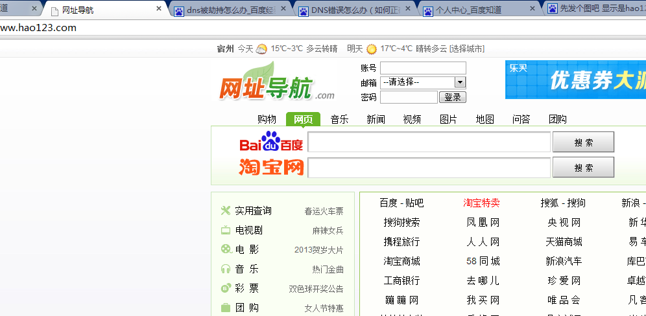Click the page icon on 网址导航 tab
This screenshot has width=646, height=316.
click(x=54, y=11)
